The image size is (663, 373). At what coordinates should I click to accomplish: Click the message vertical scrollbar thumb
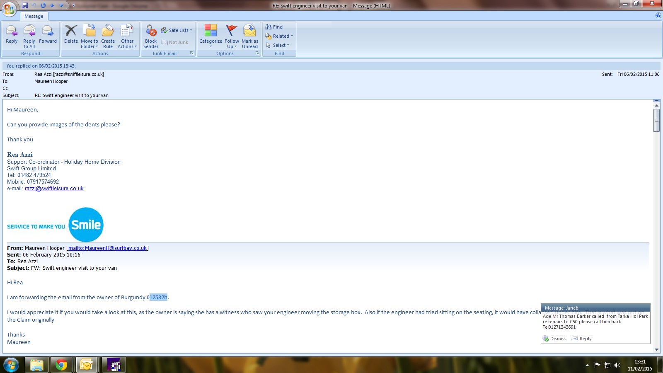pos(656,120)
